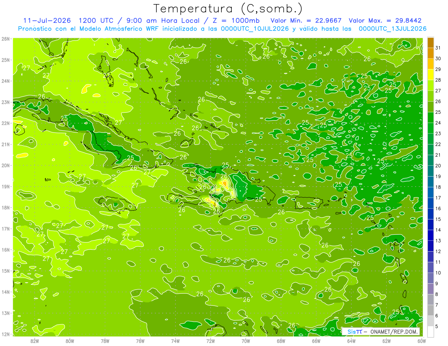Click the "72W" longitude axis label
Image resolution: width=448 pixels, height=346 pixels.
(x=211, y=341)
